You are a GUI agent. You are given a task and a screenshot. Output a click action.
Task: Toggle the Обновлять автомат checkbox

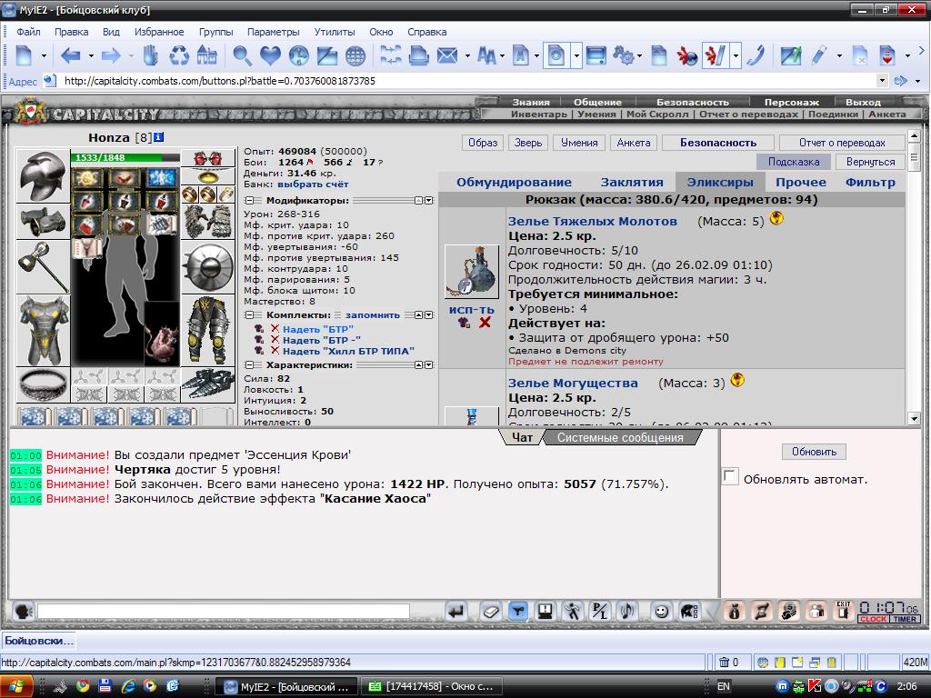(730, 476)
